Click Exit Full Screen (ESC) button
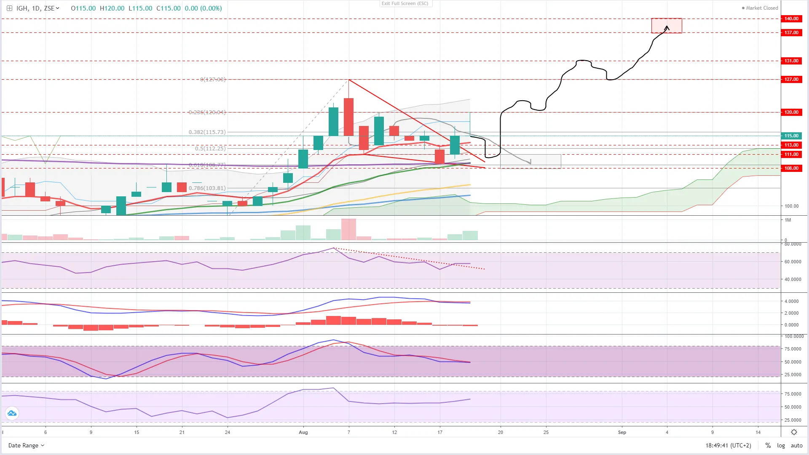 click(x=405, y=3)
